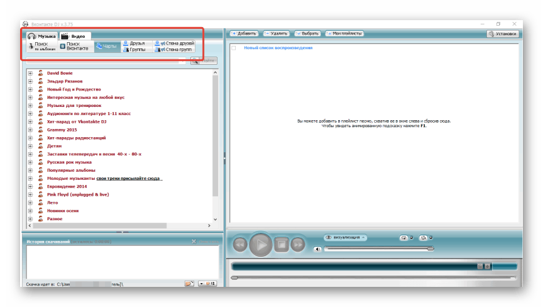This screenshot has height=307, width=543.
Task: Click the Выбрать button
Action: click(x=307, y=33)
